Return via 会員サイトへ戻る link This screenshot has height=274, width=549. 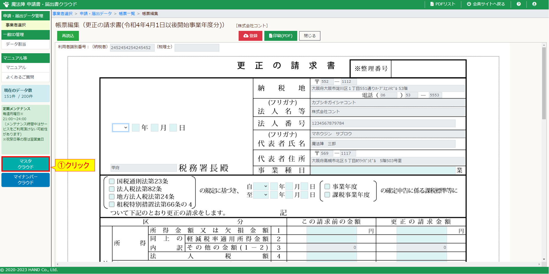pos(486,4)
